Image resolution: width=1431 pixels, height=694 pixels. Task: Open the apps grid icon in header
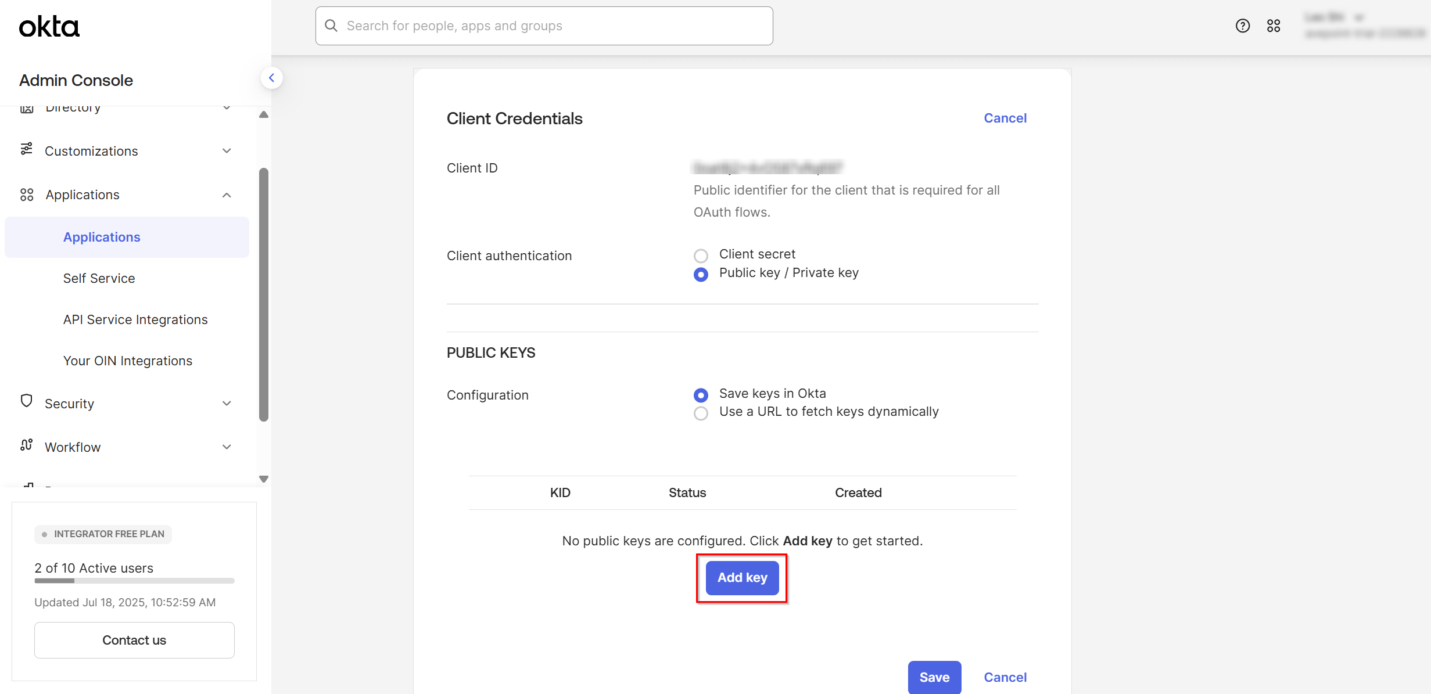coord(1274,26)
